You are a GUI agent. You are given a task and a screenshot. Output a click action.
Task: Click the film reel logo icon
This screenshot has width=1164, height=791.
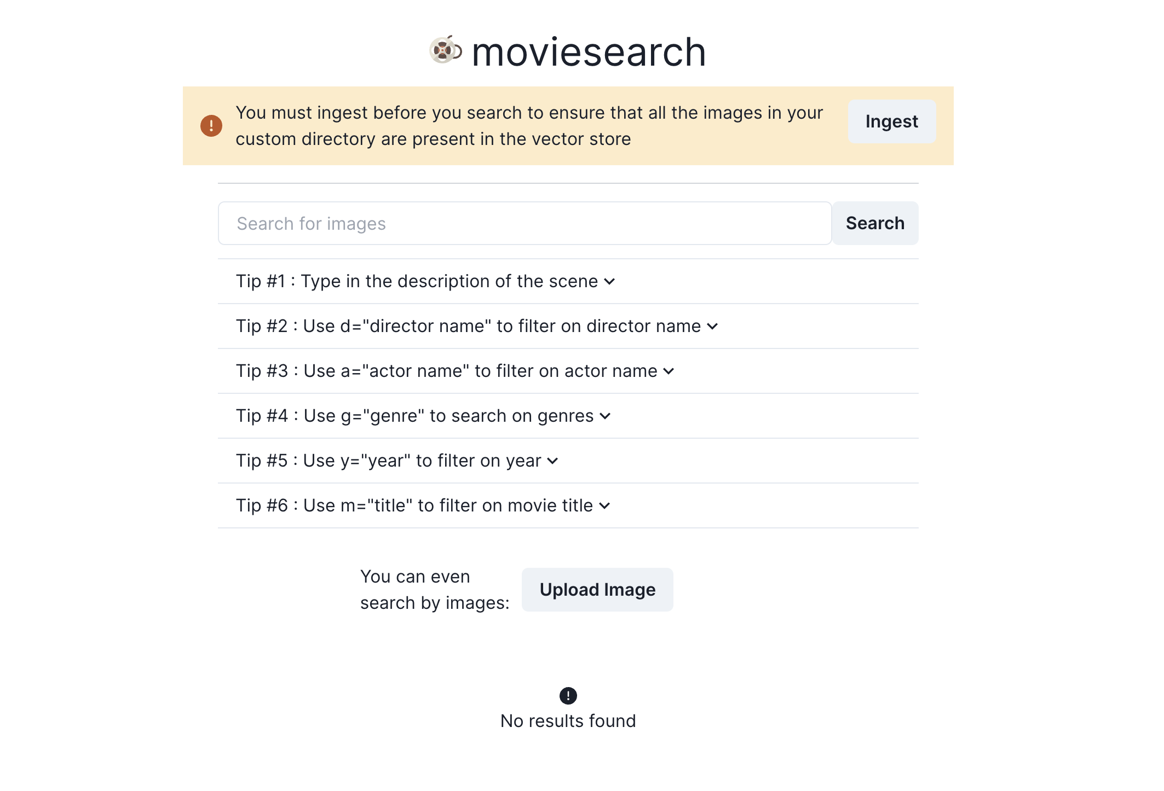click(x=445, y=50)
